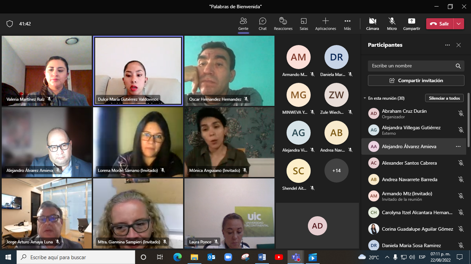Open File Explorer from taskbar
471x264 pixels.
(x=194, y=257)
